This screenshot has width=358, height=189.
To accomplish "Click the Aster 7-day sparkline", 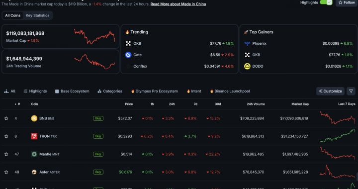I will [338, 172].
